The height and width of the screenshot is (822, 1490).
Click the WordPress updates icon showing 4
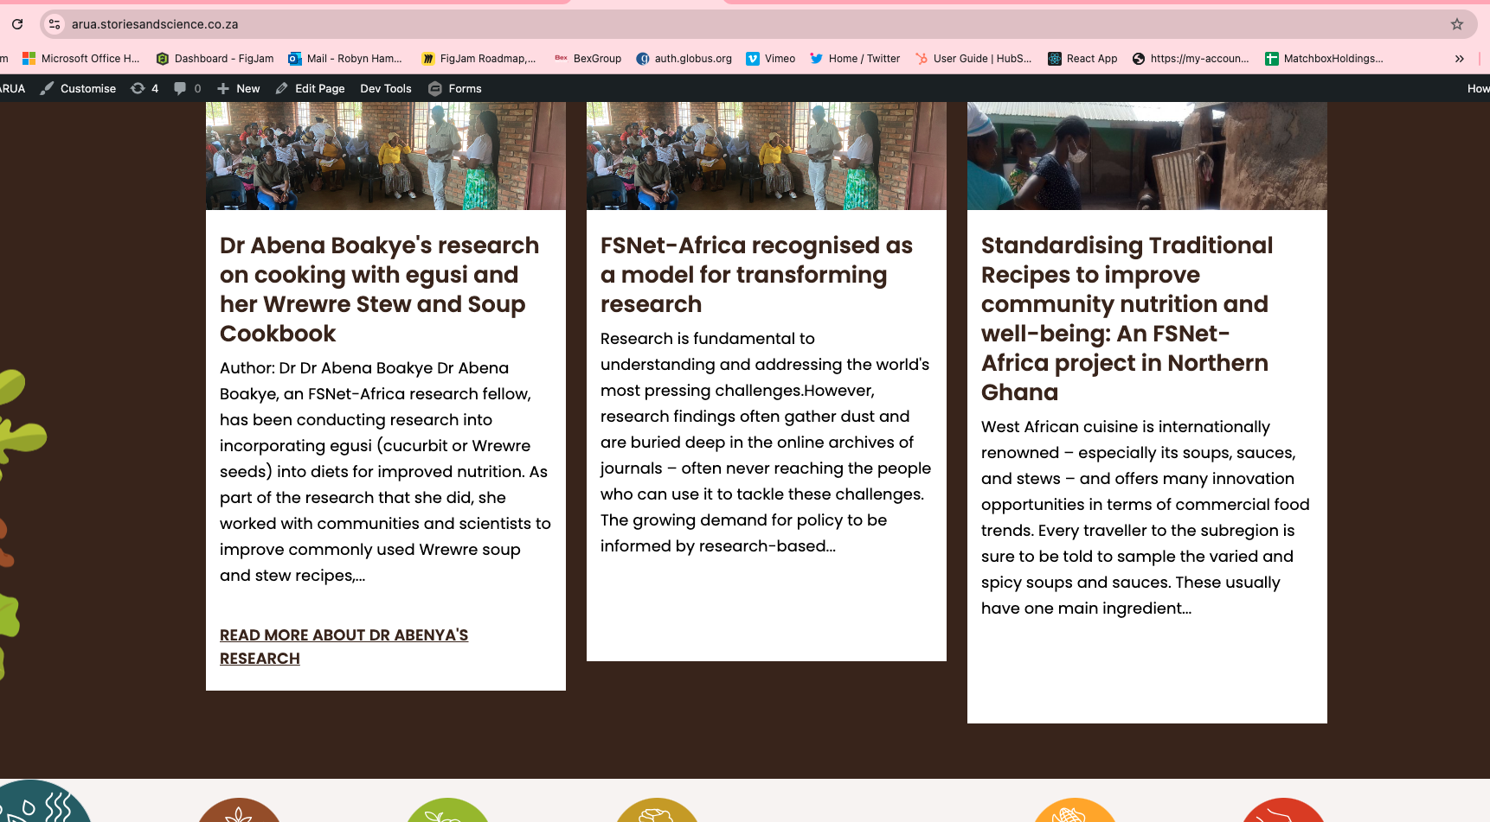point(145,88)
